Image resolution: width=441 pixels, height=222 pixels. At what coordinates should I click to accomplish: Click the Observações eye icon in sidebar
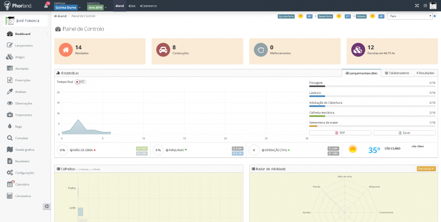[10, 103]
